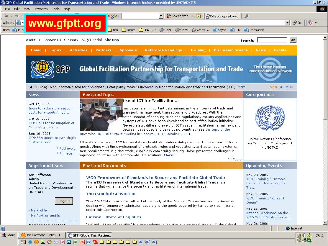Click the site search go button
This screenshot has height=246, width=328.
pos(293,40)
